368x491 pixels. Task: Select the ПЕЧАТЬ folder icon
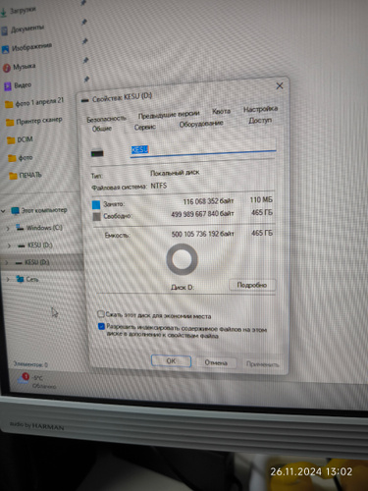coord(14,176)
